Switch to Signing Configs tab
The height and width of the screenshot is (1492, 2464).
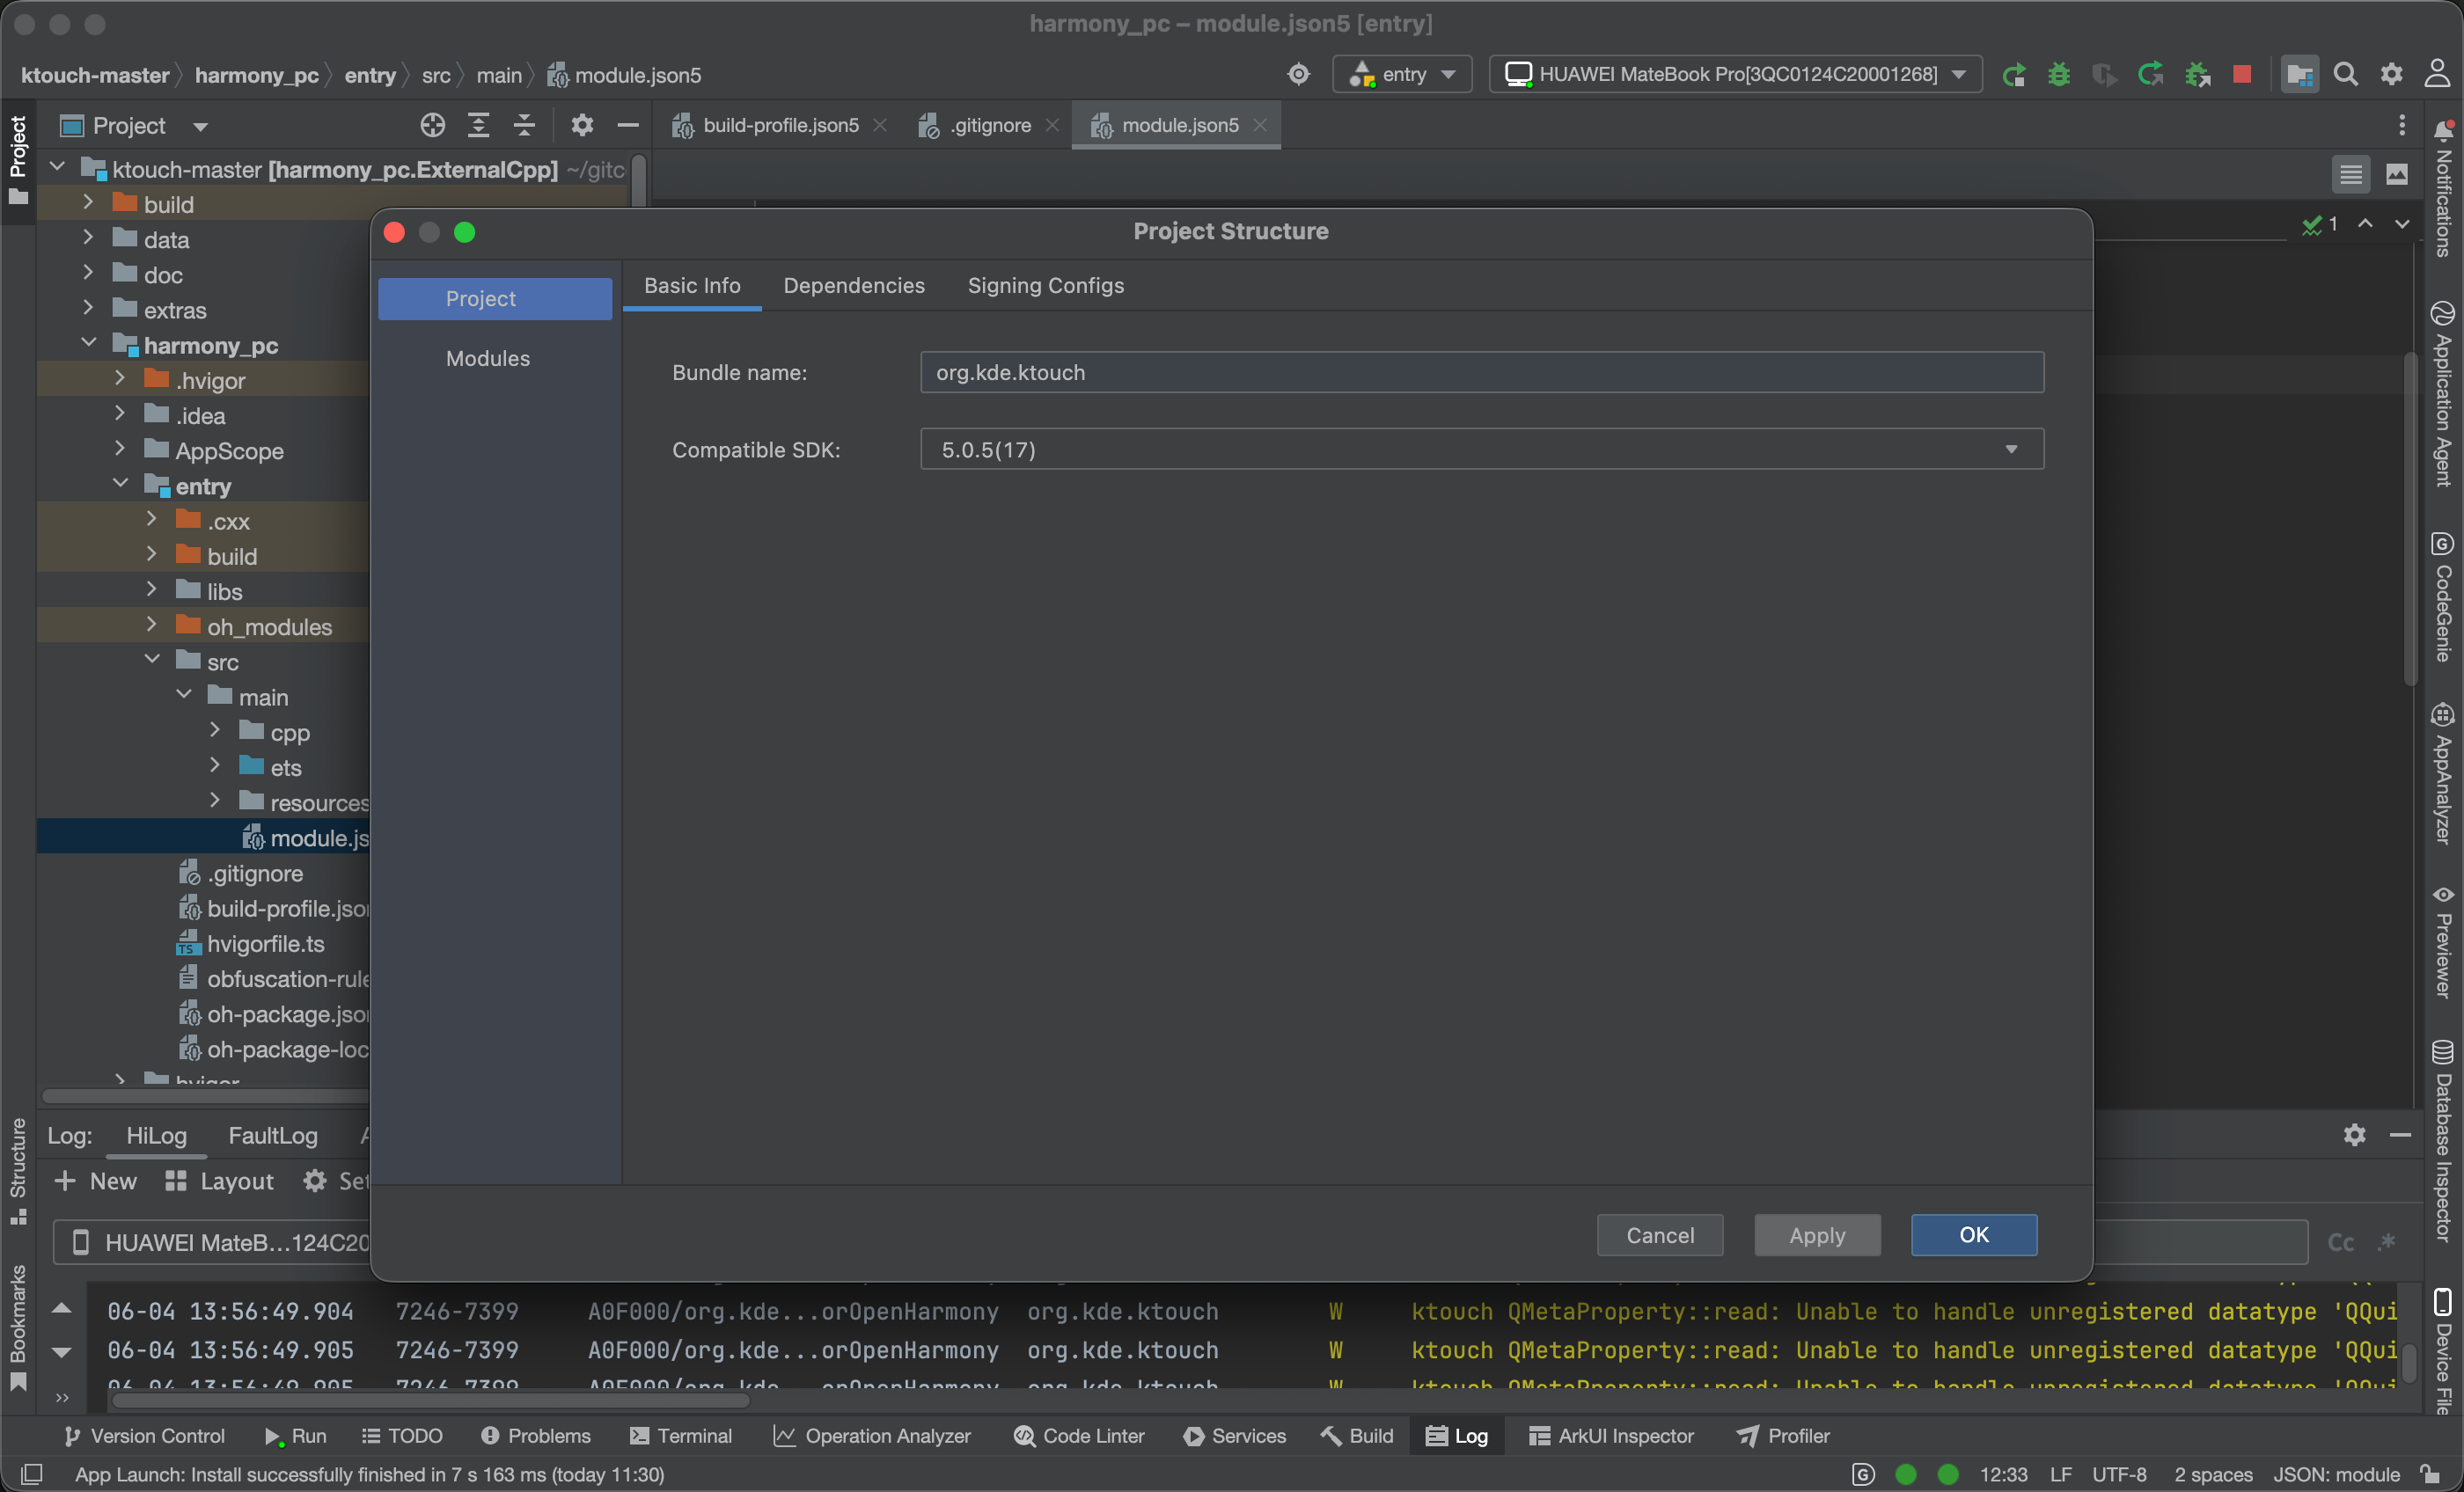point(1045,286)
